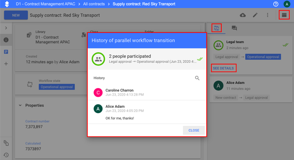This screenshot has height=160, width=294.
Task: Click the 'OK for me, thanks!' comment
Action: pyautogui.click(x=120, y=118)
